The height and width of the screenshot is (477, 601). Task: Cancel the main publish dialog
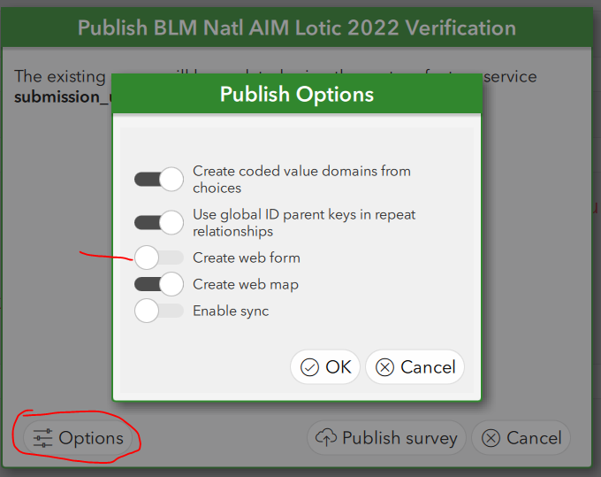(x=521, y=438)
